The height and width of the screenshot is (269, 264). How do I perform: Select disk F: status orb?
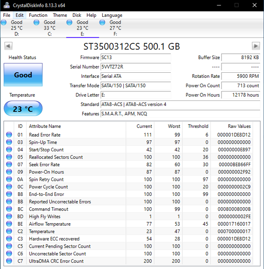[x=102, y=22]
